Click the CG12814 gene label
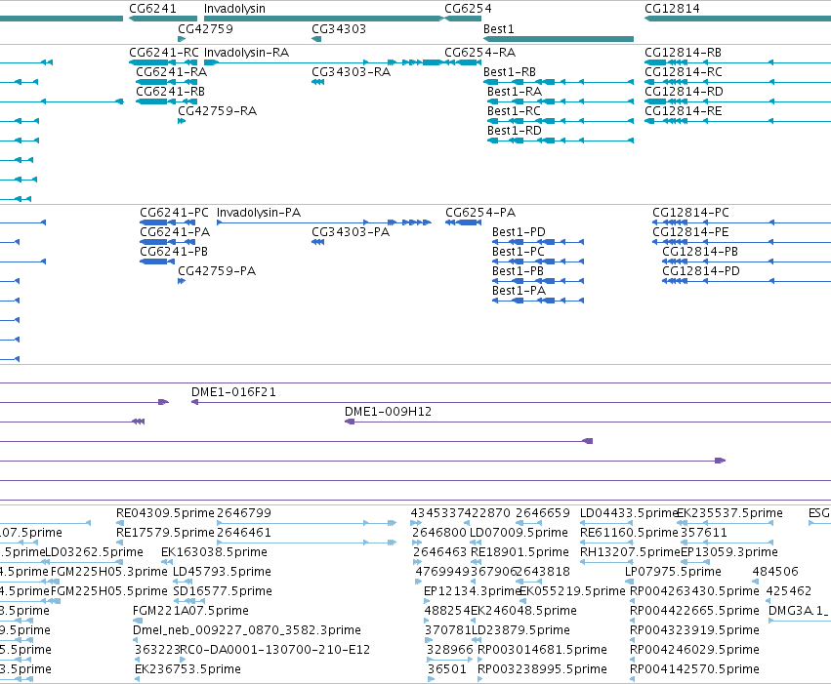831x684 pixels. pyautogui.click(x=672, y=9)
